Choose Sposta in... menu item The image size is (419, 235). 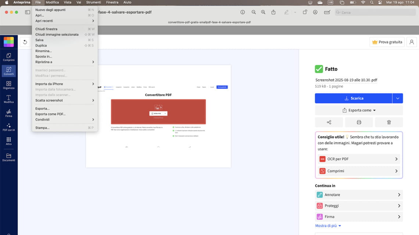point(65,56)
